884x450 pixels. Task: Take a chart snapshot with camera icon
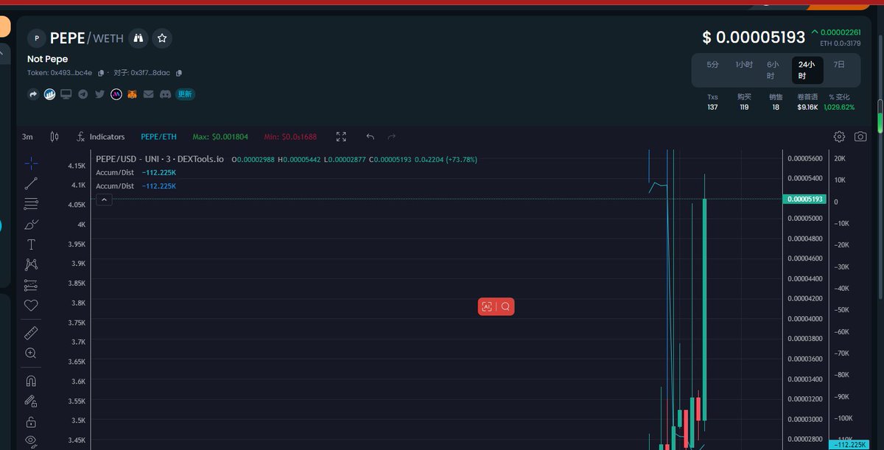pyautogui.click(x=860, y=137)
